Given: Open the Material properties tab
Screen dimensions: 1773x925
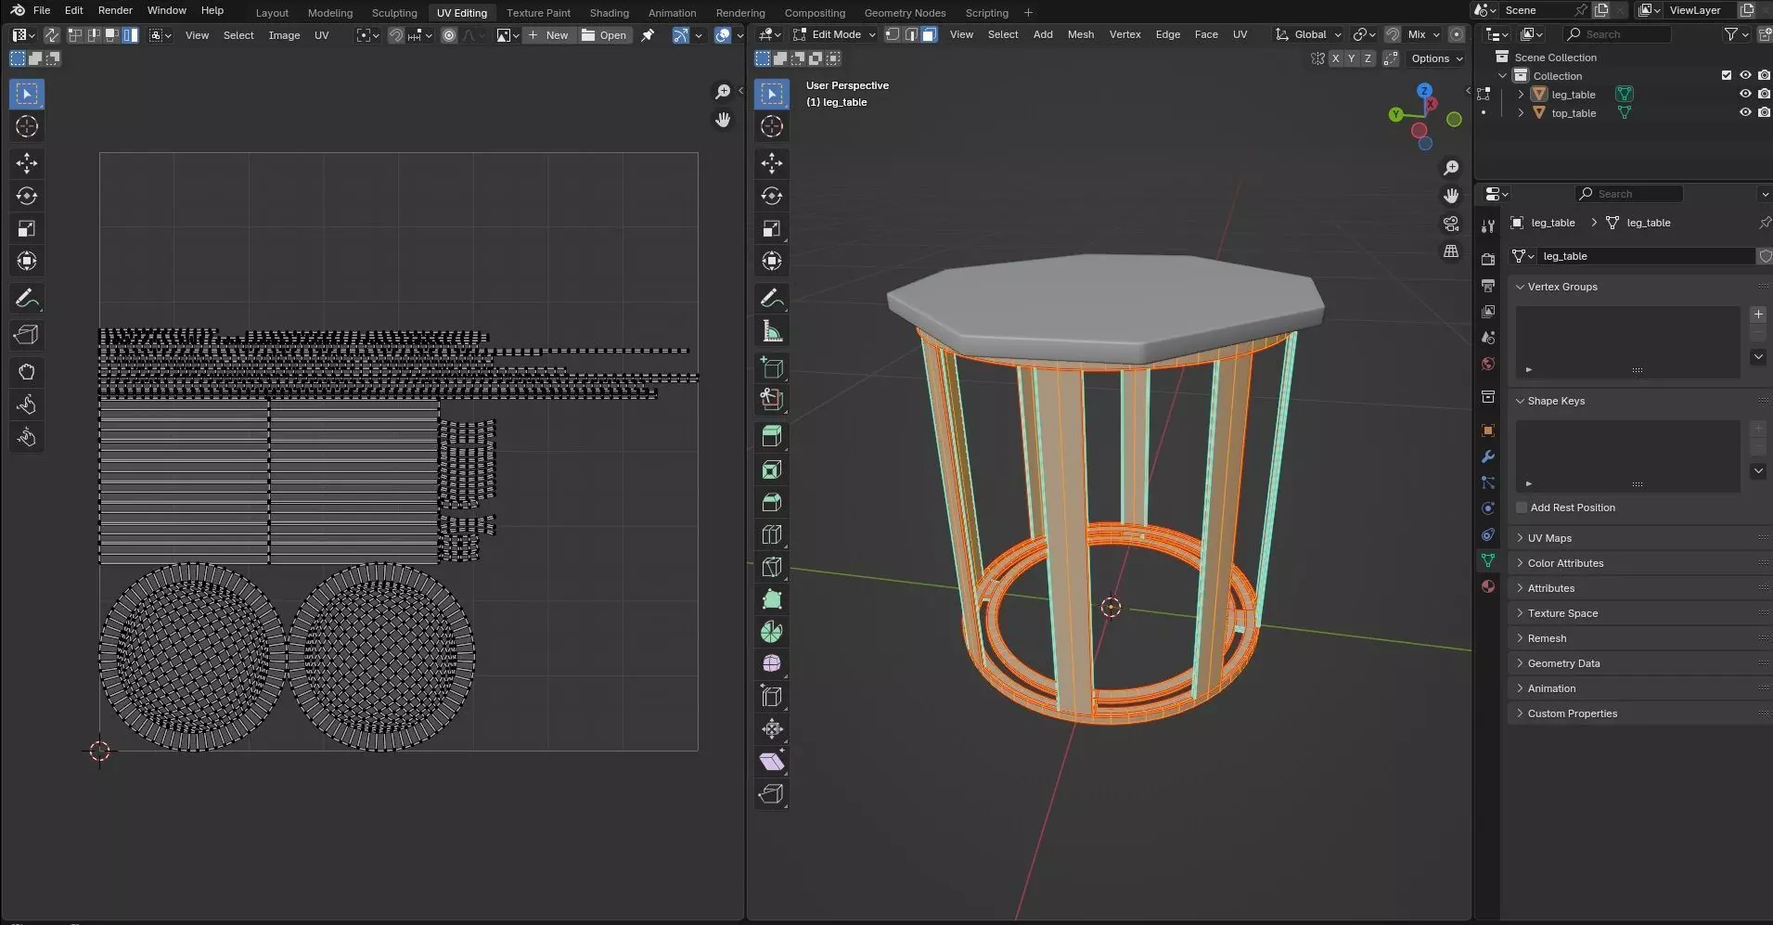Looking at the screenshot, I should click(1488, 586).
